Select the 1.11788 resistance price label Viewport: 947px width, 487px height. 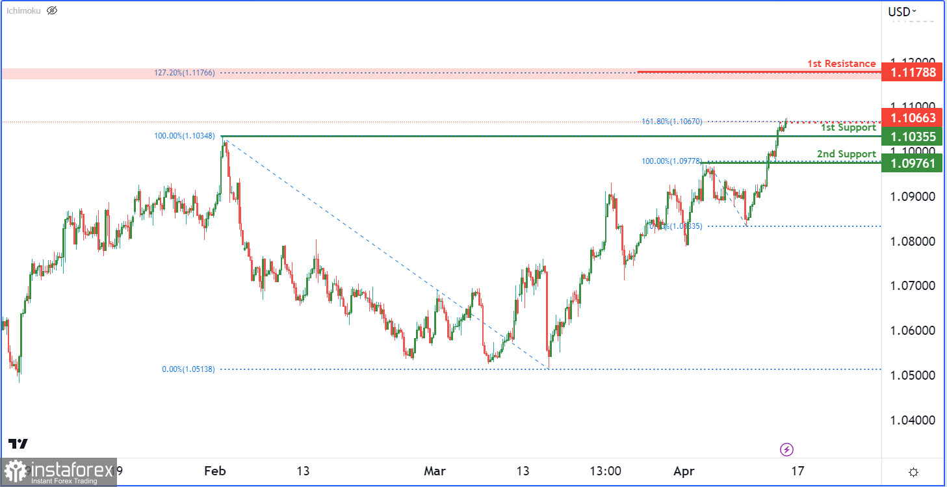912,72
